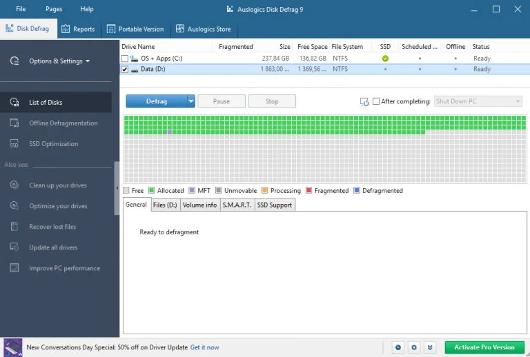Click the SSD green check for C: drive
Screen dimensions: 530x357
point(385,59)
